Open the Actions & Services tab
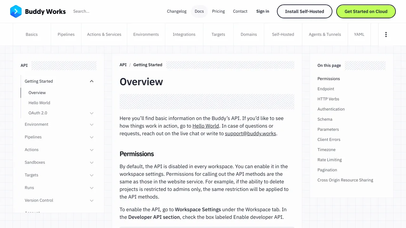 tap(104, 34)
